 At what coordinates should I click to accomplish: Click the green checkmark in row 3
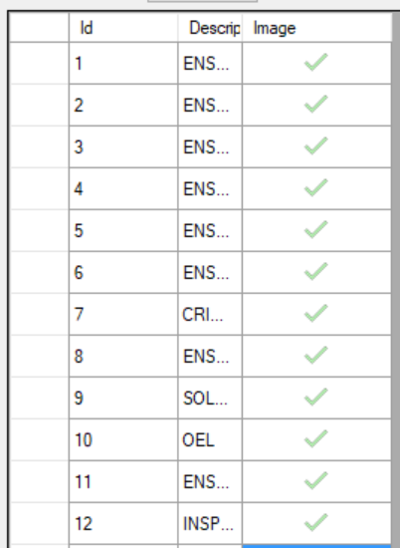point(315,146)
